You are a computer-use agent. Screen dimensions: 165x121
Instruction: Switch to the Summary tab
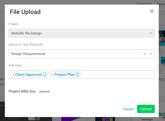(x=144, y=3)
